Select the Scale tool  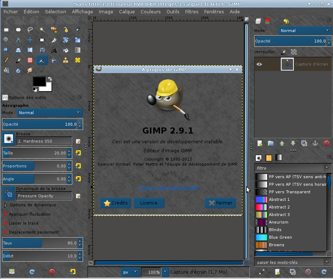coord(78,40)
